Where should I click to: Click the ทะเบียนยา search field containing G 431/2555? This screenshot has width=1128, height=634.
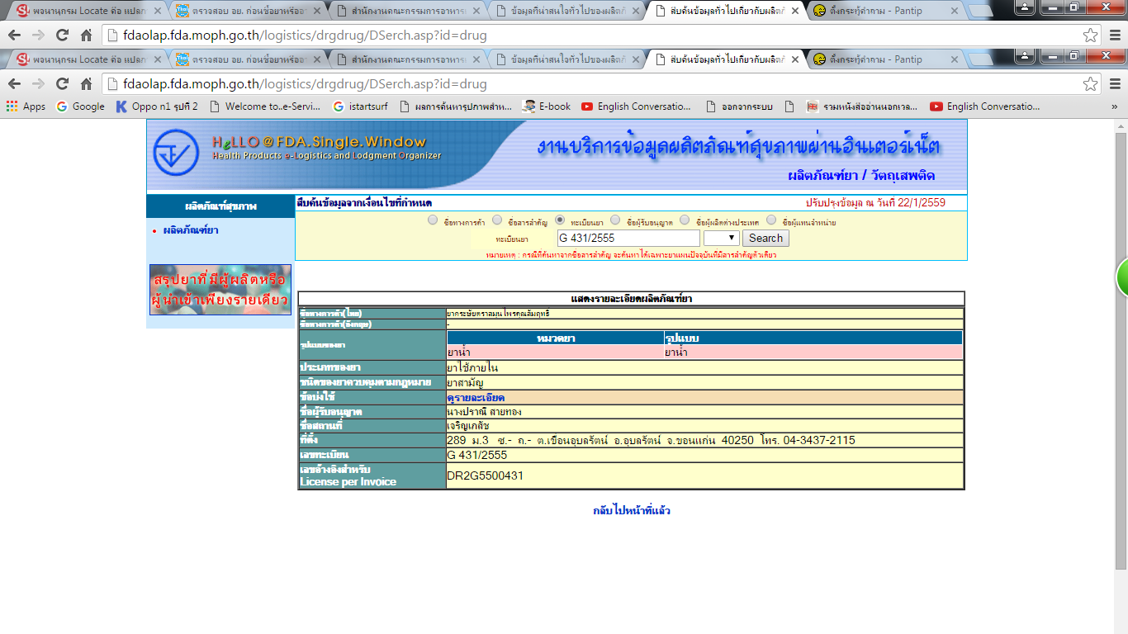[x=628, y=238]
